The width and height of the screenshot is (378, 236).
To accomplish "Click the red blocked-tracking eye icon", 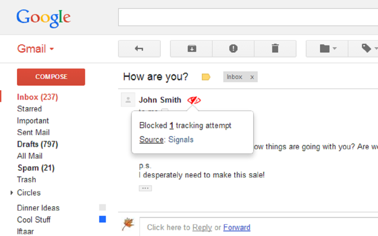I will [194, 100].
